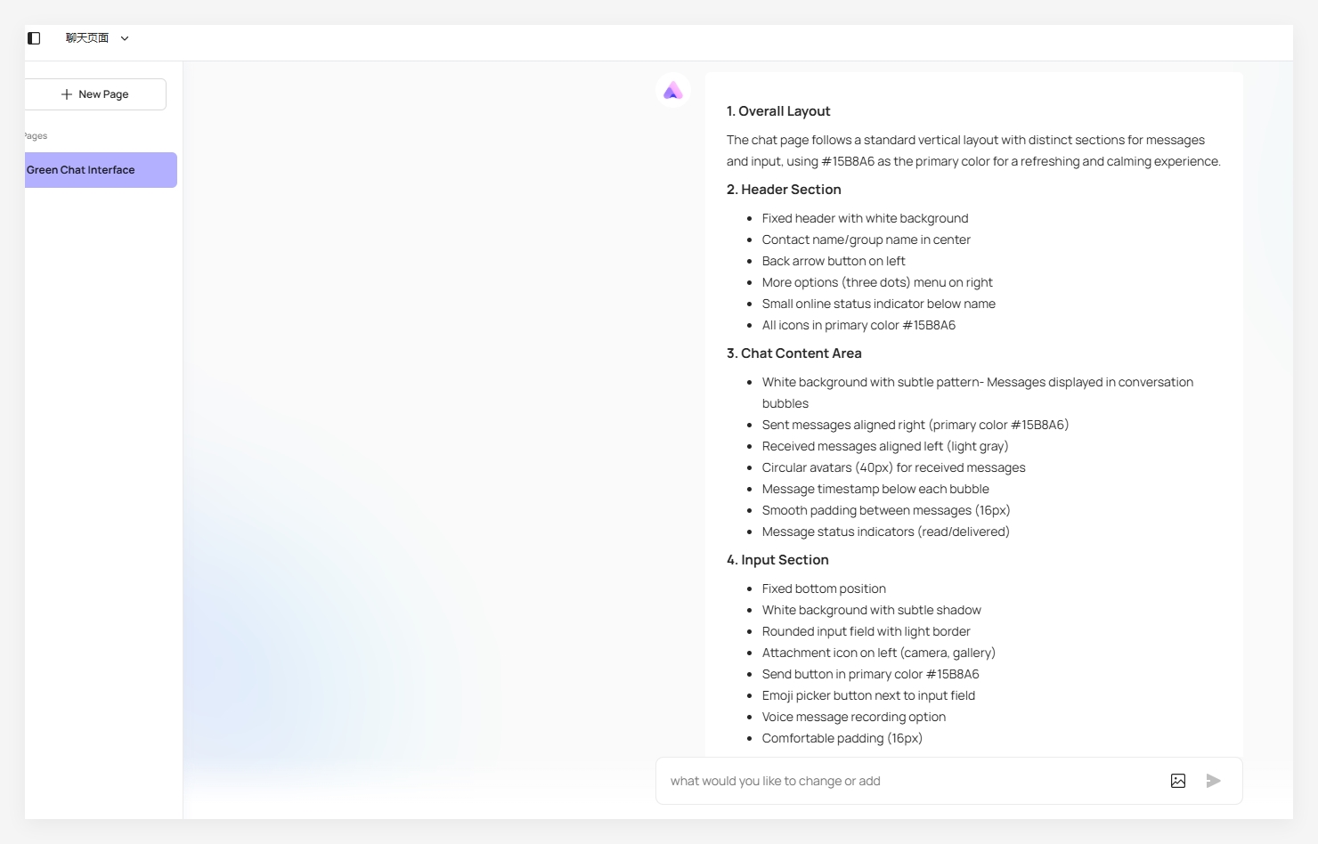The image size is (1318, 844).
Task: Select the Green Chat Interface page
Action: point(101,170)
